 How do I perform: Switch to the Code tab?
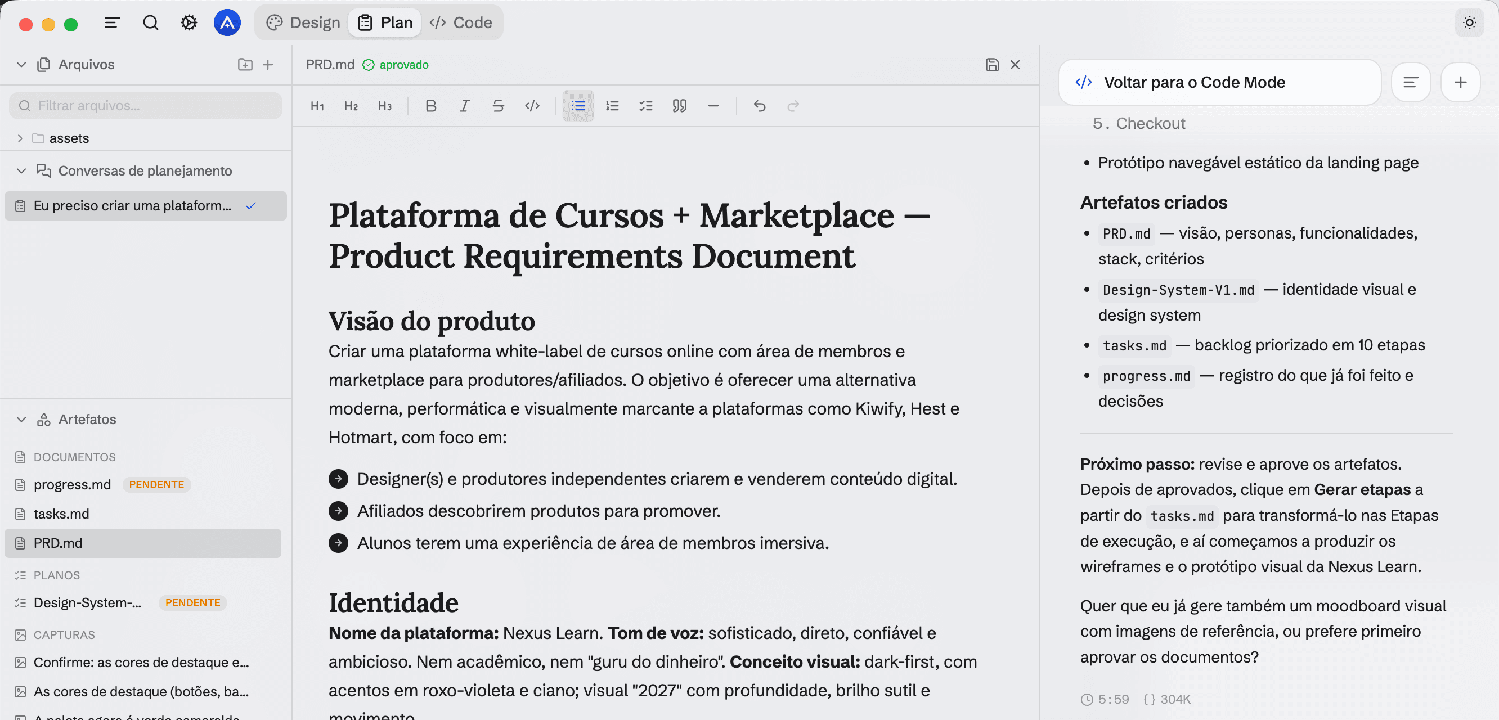coord(460,22)
